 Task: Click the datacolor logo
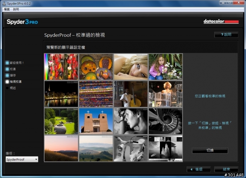[221, 21]
